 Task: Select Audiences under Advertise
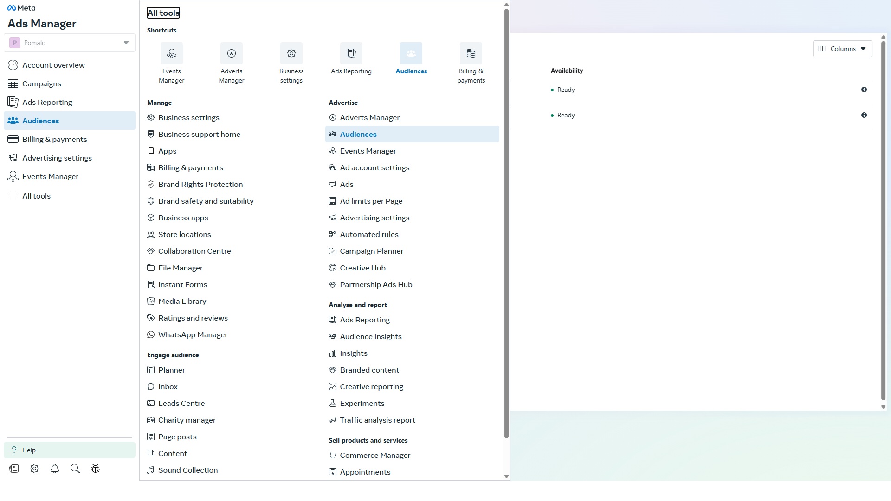412,134
